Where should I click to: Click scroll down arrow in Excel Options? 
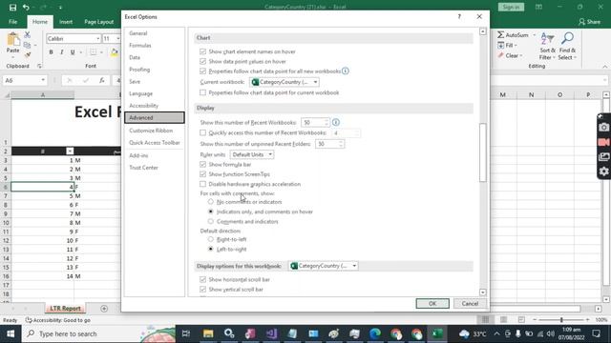pos(483,293)
